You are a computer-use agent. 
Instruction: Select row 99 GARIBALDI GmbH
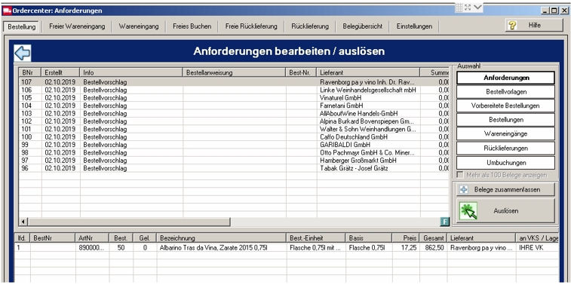coord(234,145)
